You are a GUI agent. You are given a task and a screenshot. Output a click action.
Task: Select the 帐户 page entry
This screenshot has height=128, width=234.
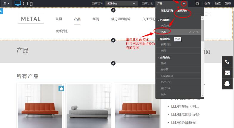click(x=163, y=95)
